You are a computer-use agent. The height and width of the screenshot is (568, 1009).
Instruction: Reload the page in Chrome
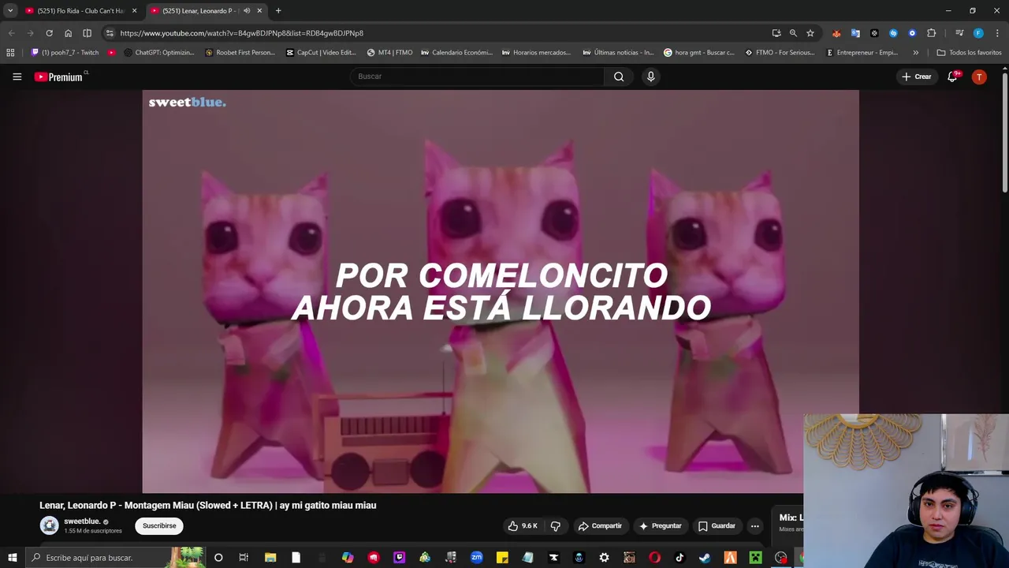pos(49,33)
